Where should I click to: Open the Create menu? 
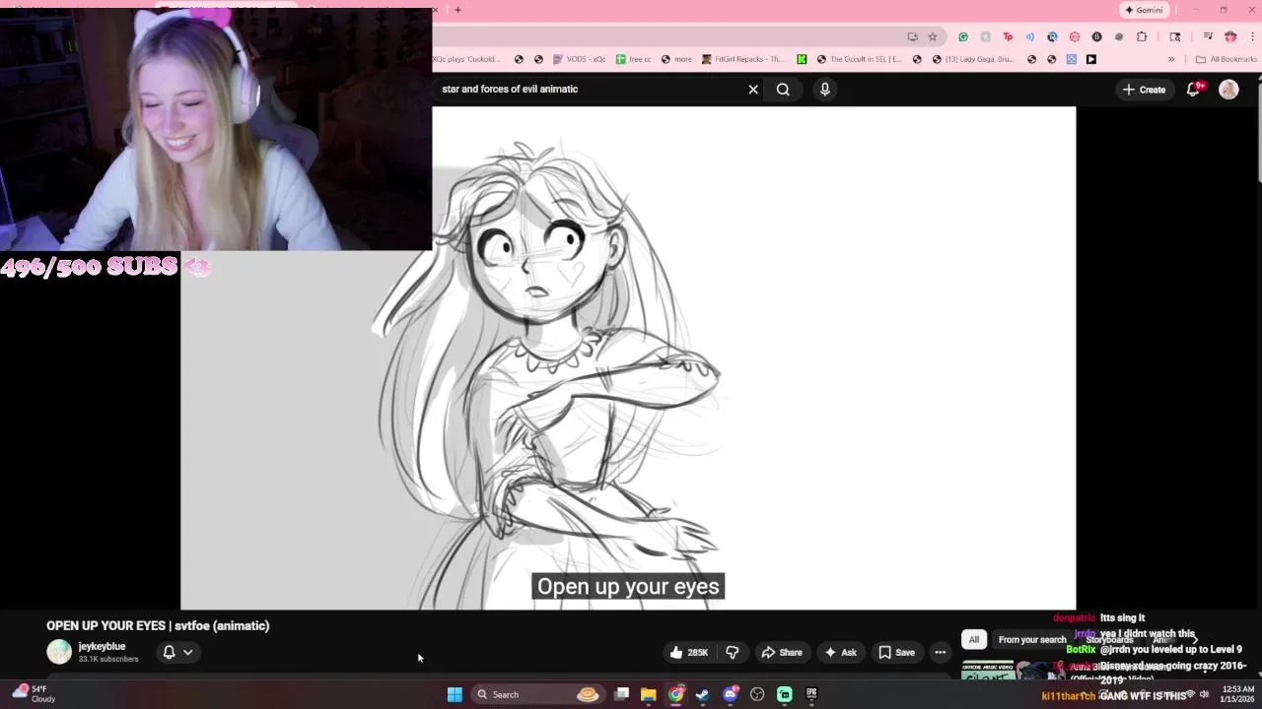click(1144, 90)
